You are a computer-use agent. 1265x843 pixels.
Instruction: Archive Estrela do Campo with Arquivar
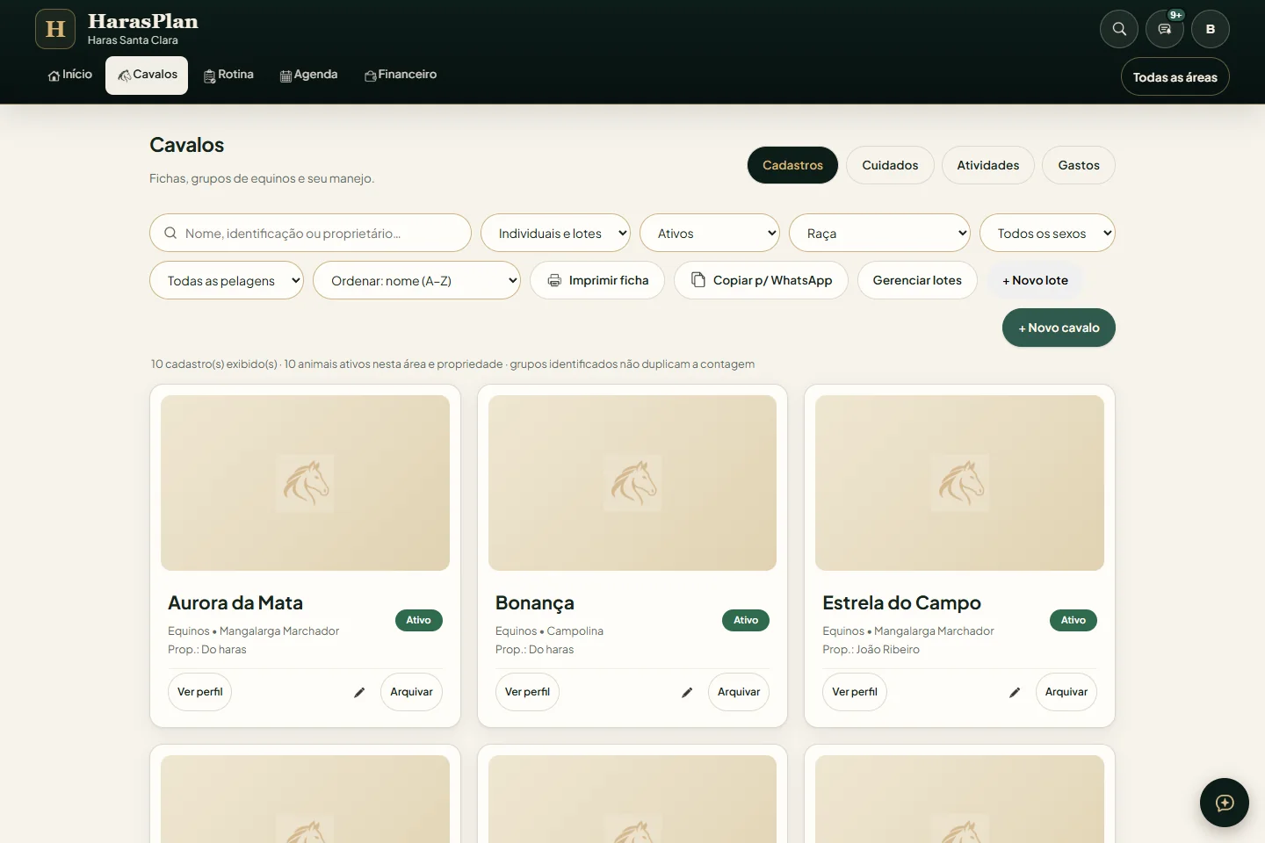click(x=1066, y=692)
